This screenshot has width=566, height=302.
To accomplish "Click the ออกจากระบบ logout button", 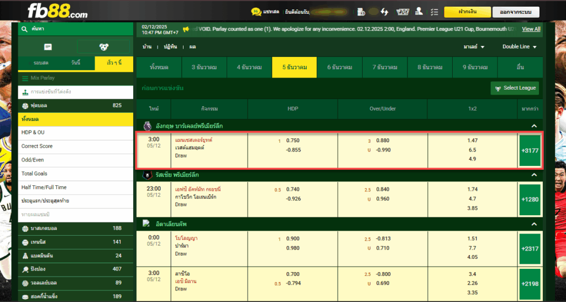I will pos(516,12).
